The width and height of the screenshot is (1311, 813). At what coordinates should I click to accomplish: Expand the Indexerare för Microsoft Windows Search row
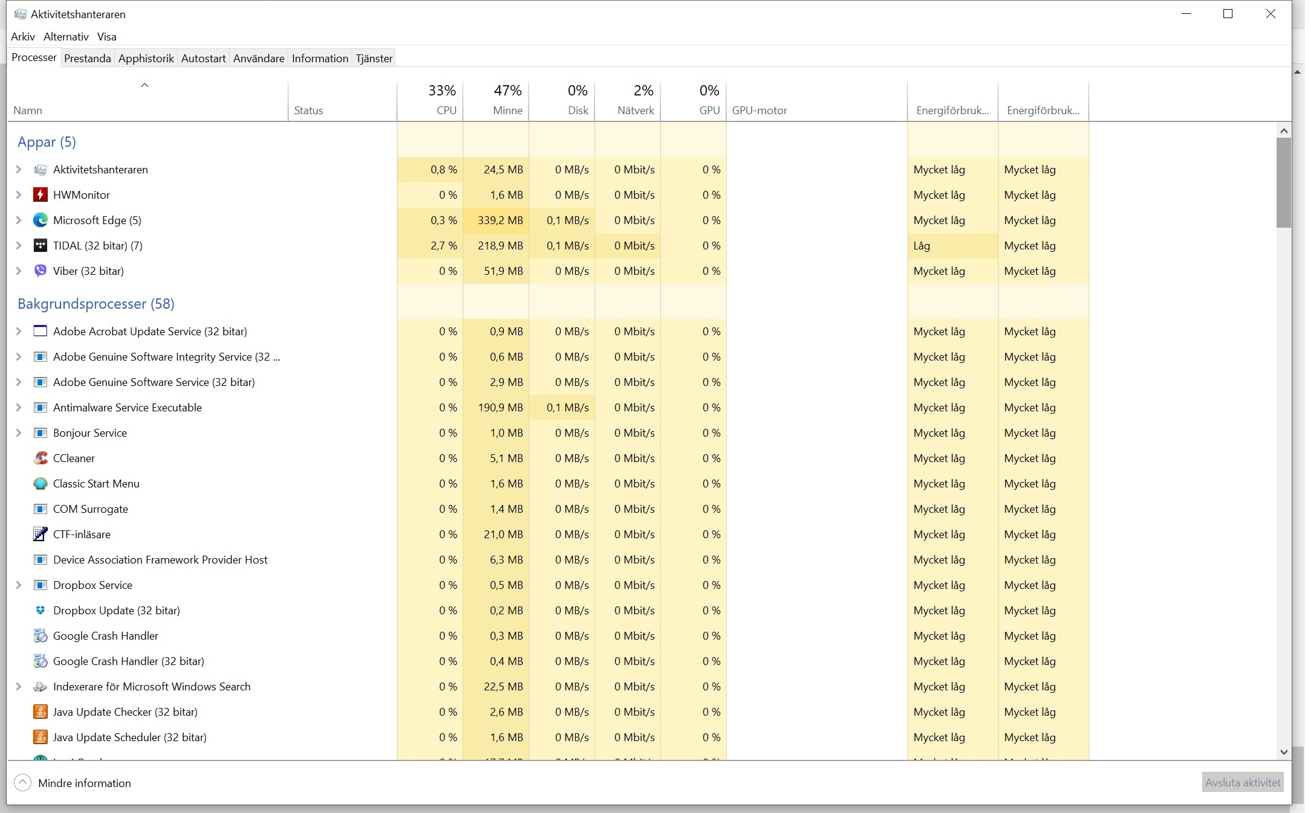19,687
